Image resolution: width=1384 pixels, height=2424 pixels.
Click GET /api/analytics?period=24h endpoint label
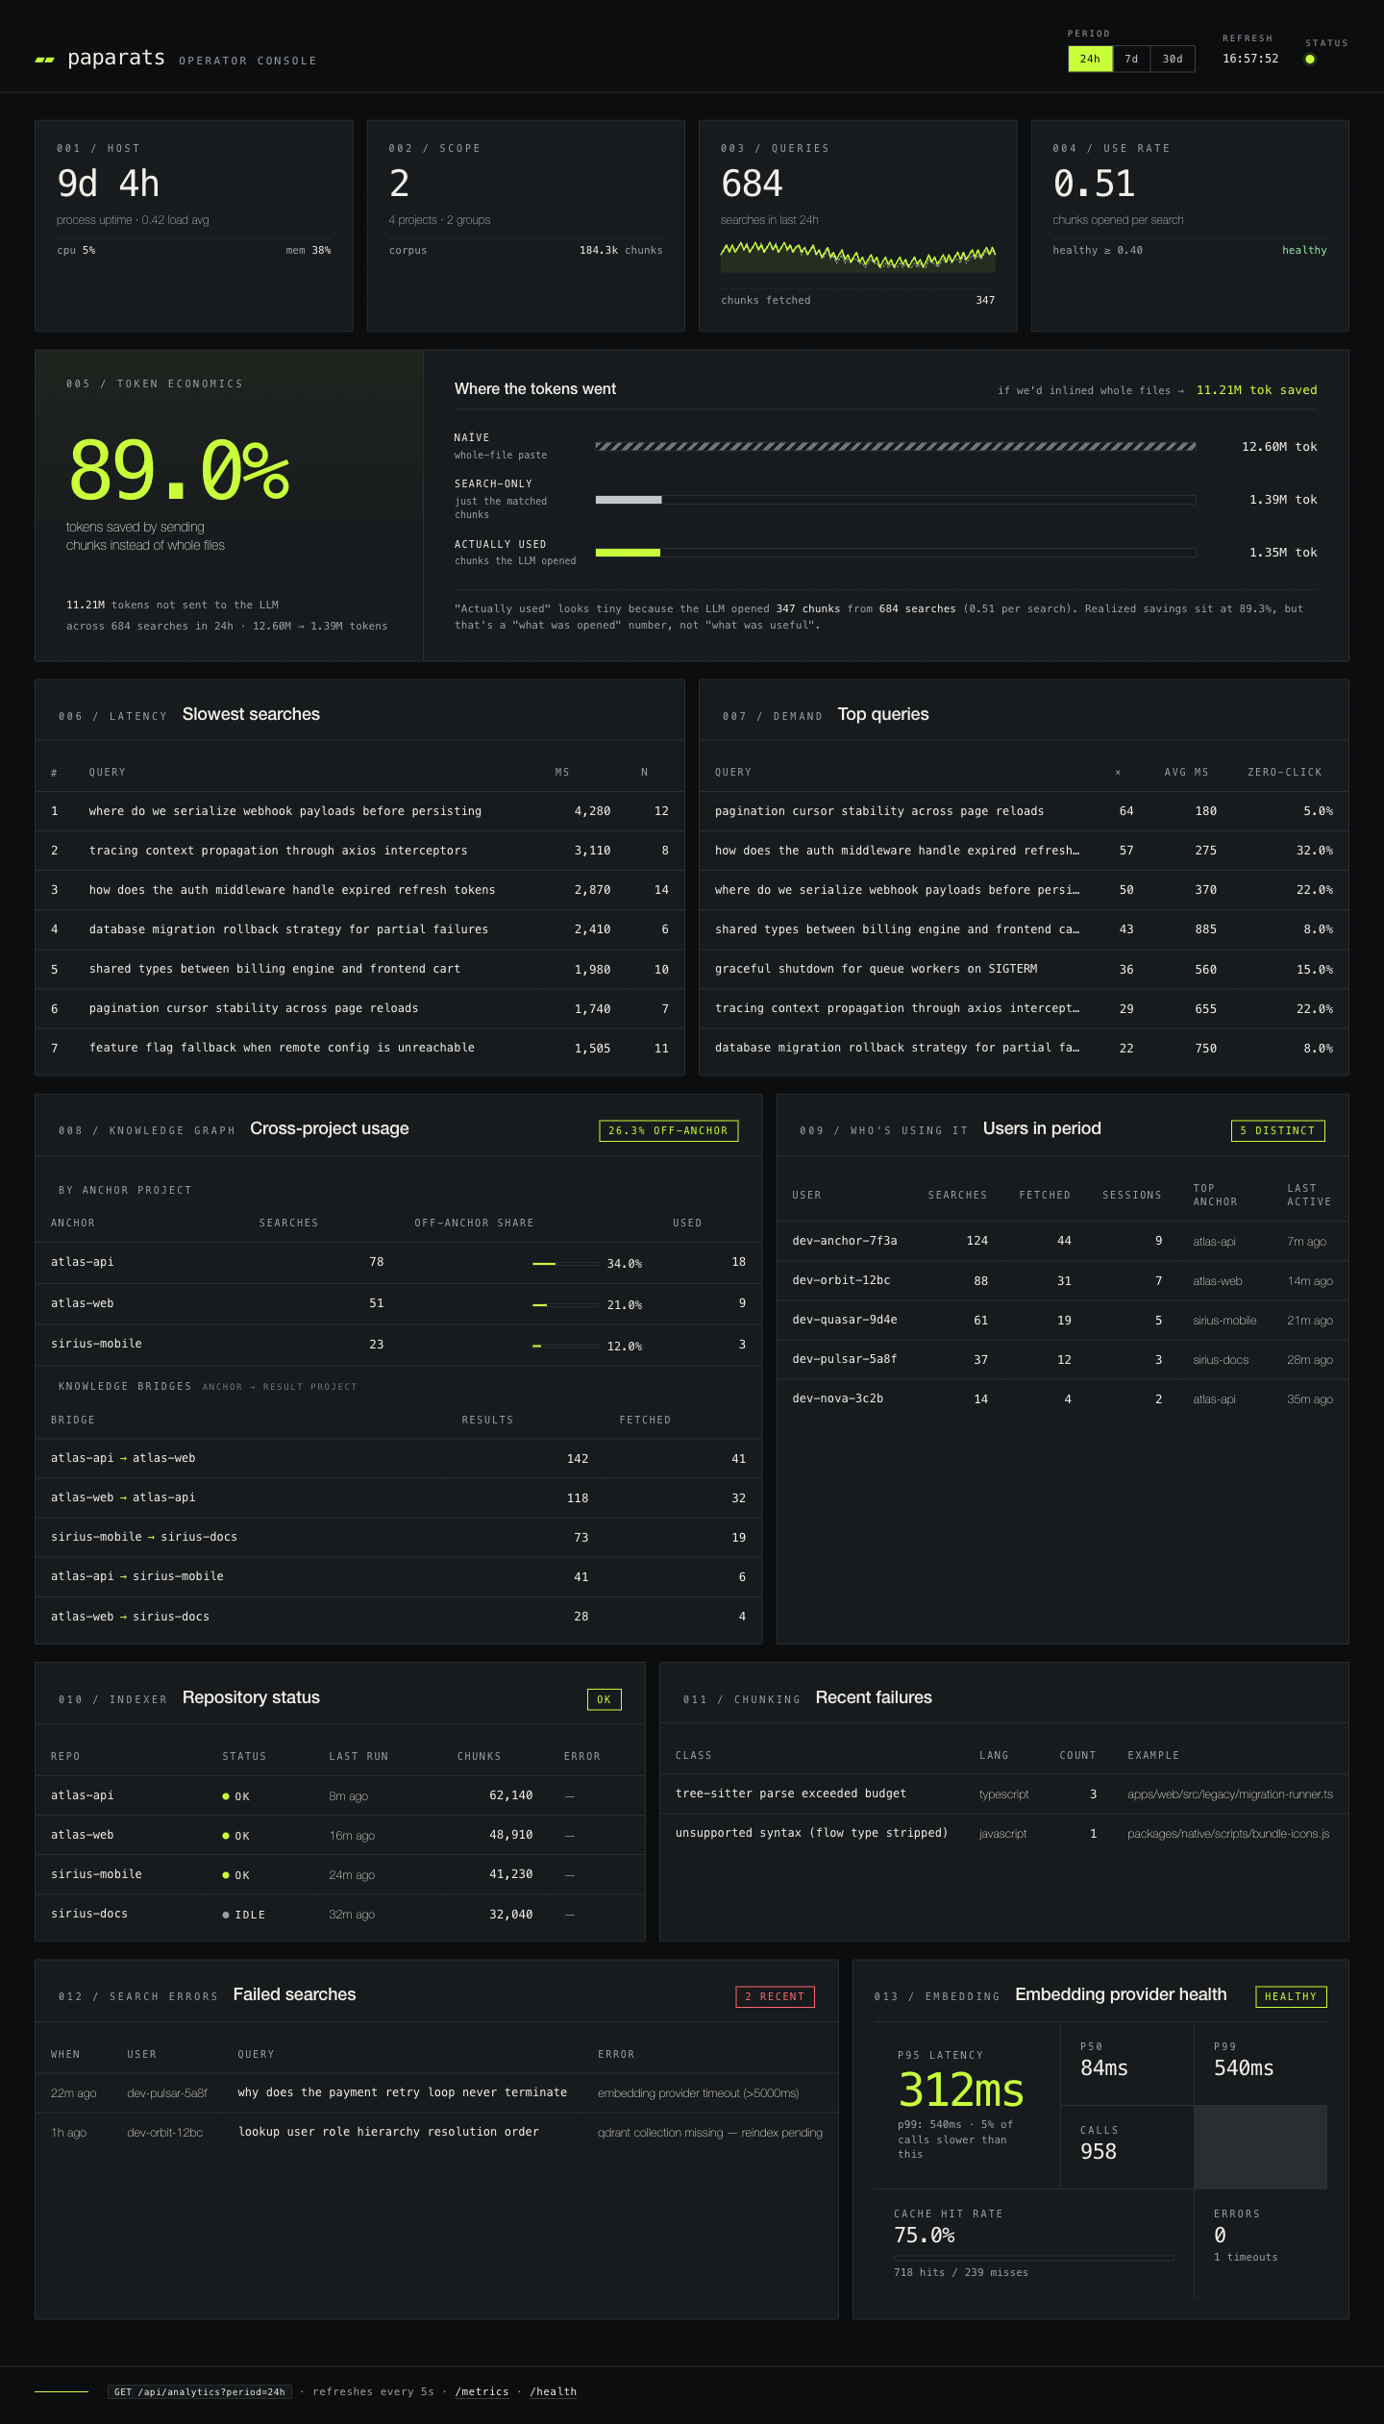[200, 2391]
